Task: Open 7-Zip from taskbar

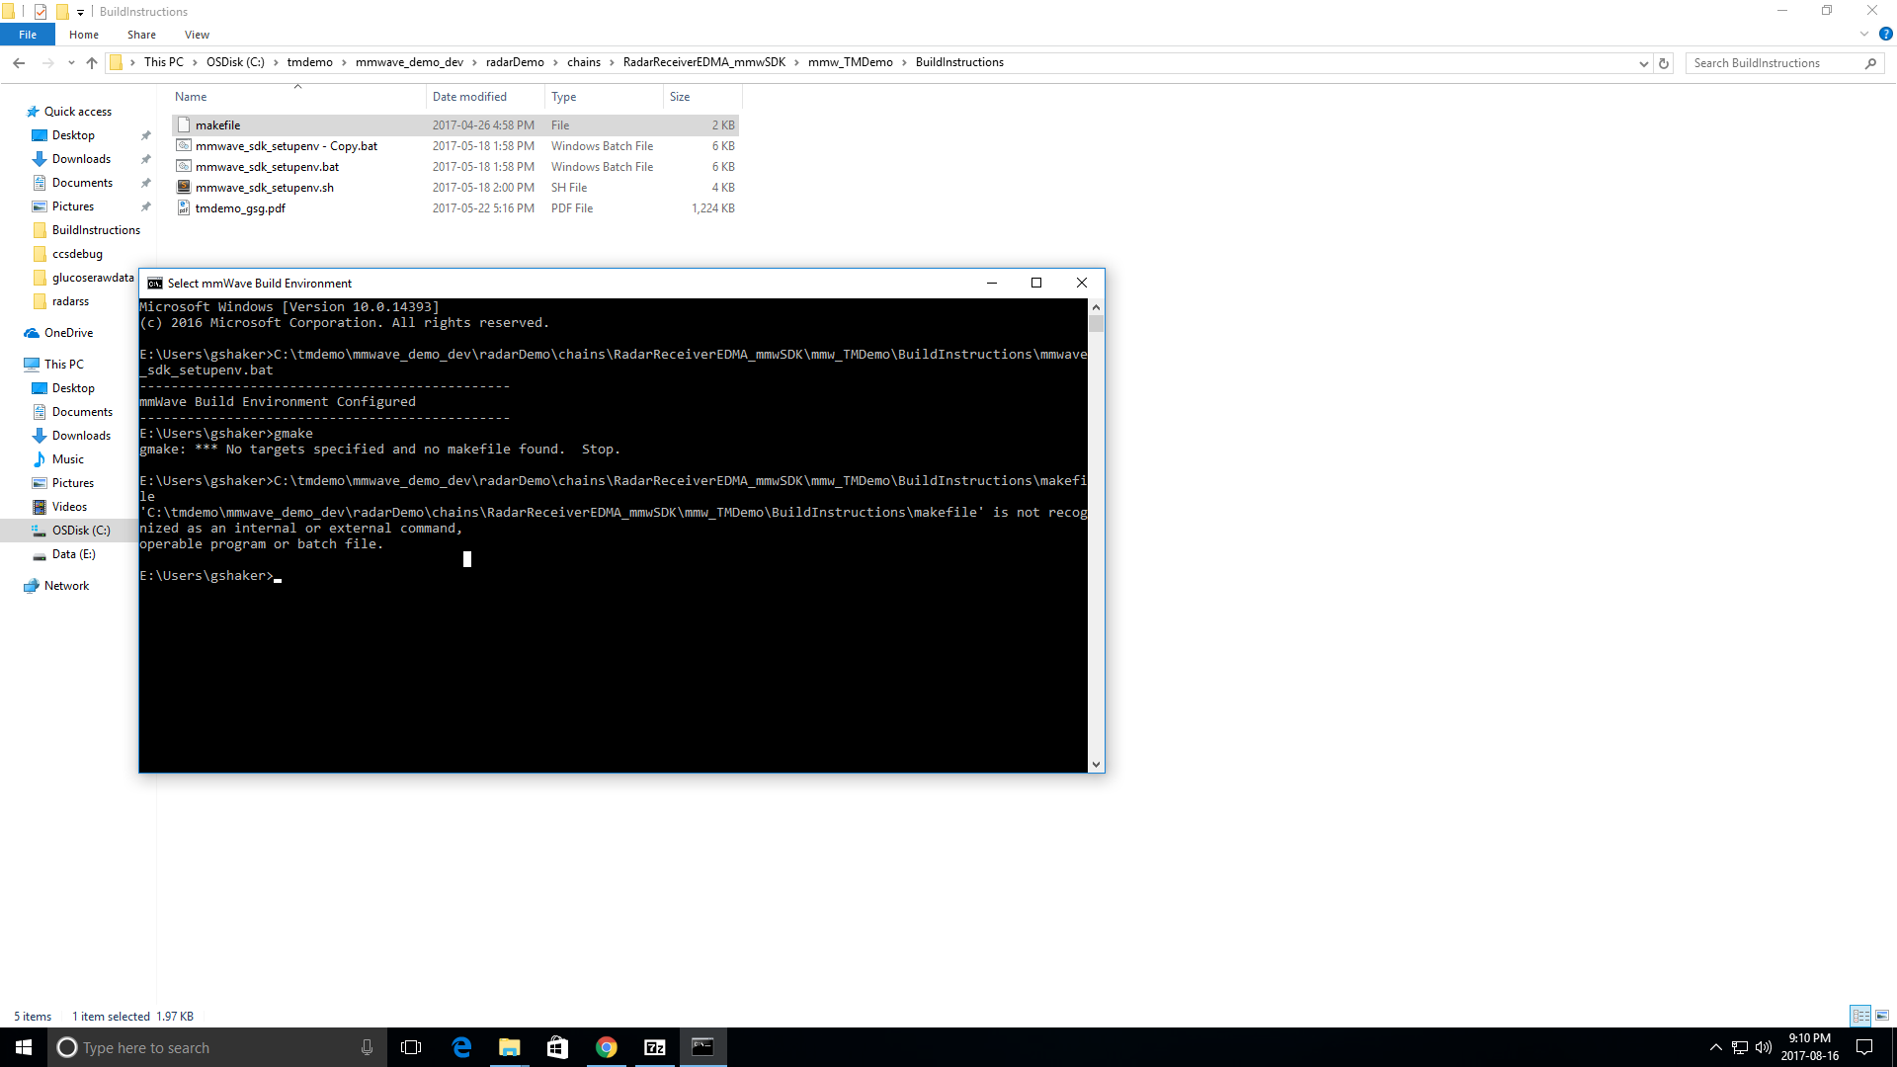Action: point(654,1047)
